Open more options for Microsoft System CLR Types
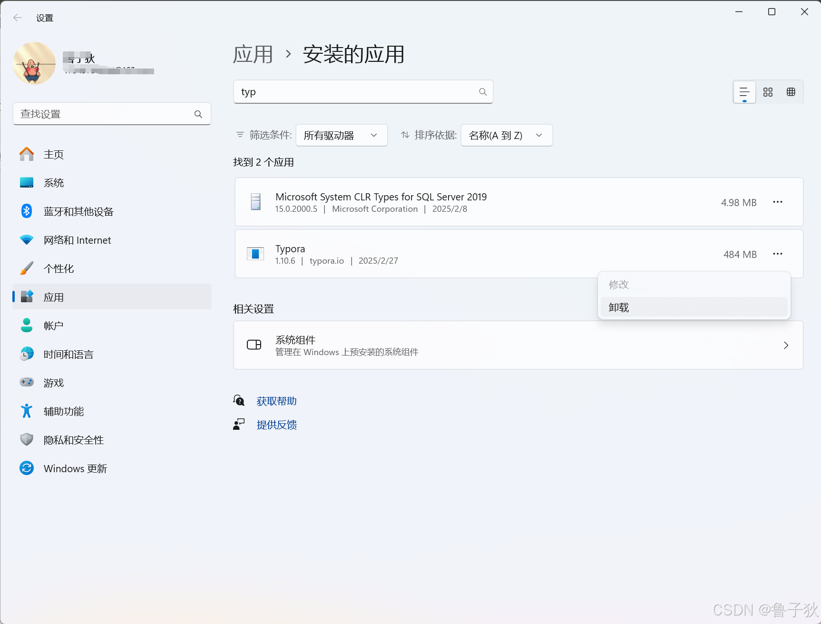 click(778, 202)
